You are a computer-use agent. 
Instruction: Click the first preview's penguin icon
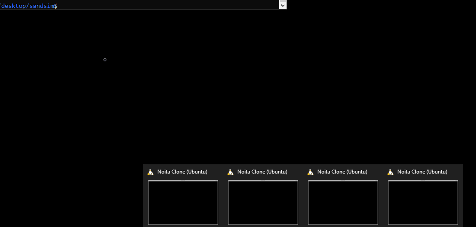(x=151, y=172)
